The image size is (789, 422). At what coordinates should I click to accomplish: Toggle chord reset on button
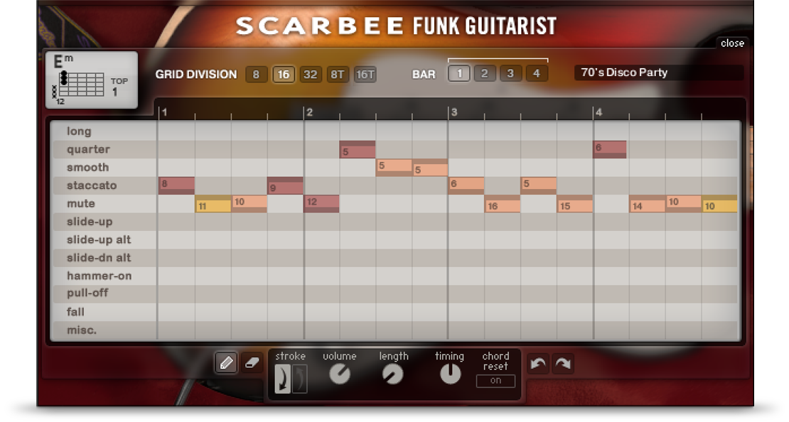point(495,380)
